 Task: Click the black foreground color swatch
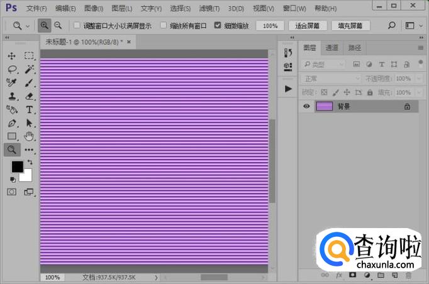[x=17, y=167]
